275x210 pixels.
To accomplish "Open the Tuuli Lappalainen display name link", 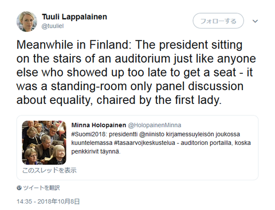I will point(74,17).
